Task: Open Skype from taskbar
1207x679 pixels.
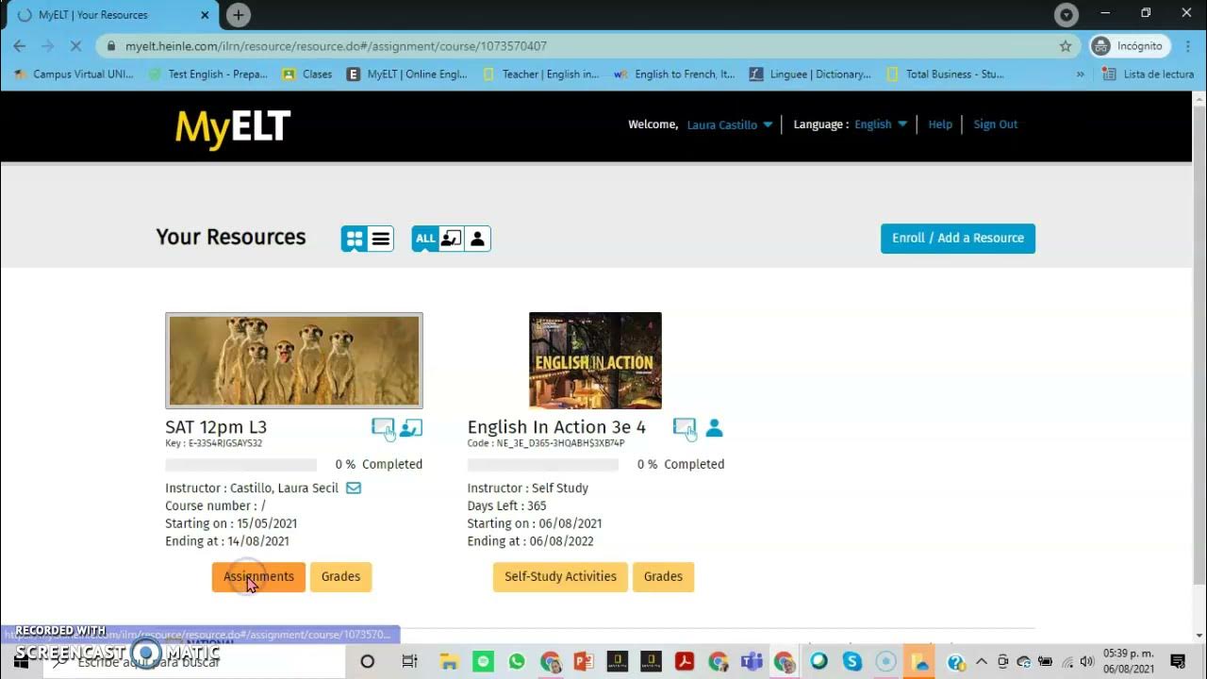Action: [x=852, y=661]
